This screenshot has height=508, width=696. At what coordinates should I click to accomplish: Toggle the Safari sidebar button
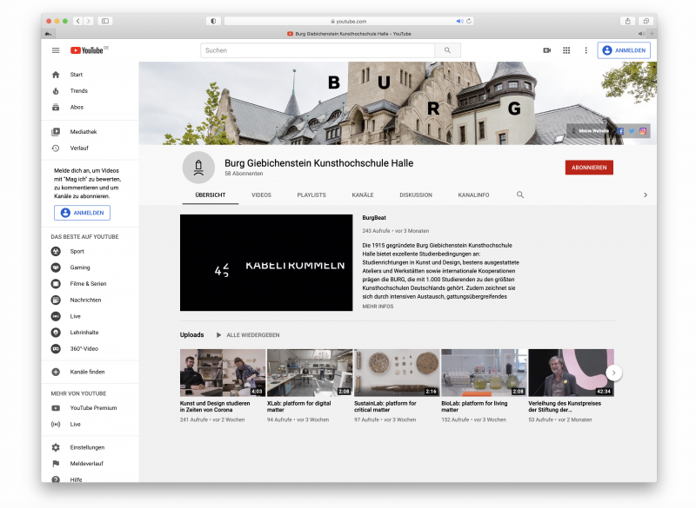[x=105, y=21]
